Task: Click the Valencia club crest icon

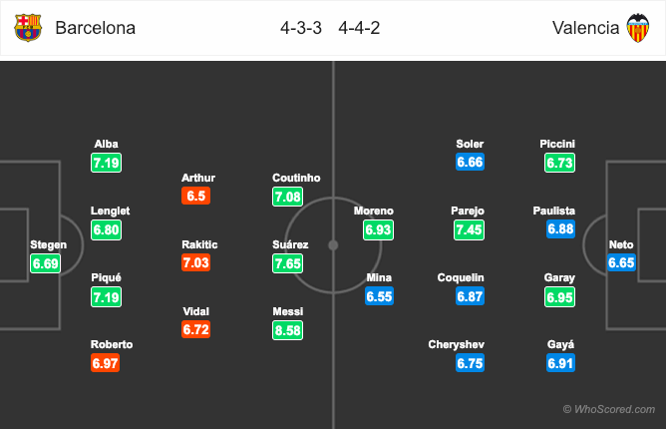Action: (x=638, y=28)
